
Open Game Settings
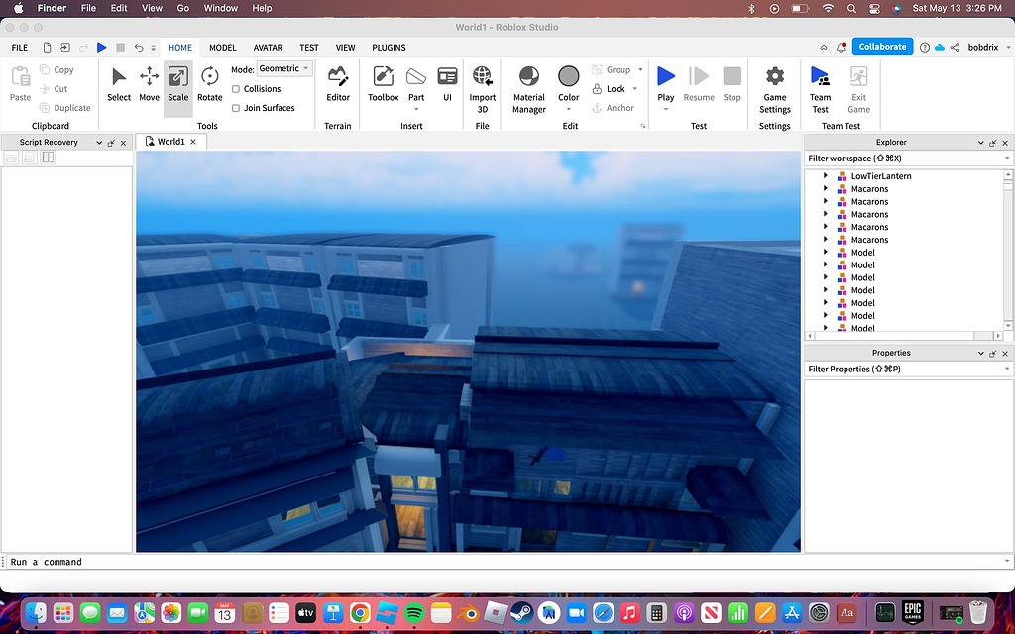coord(775,89)
